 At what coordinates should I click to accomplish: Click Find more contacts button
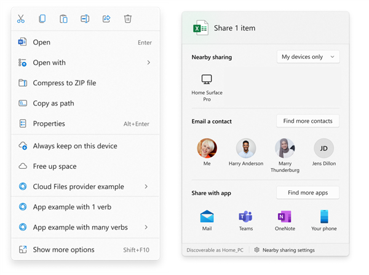307,121
